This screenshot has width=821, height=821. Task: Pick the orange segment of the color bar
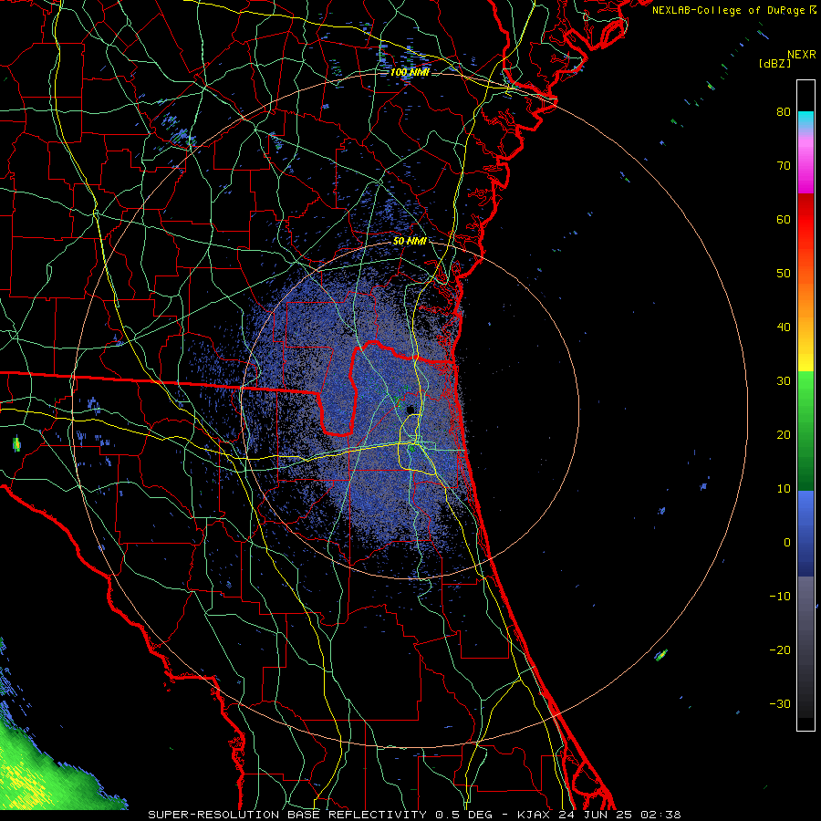(805, 298)
